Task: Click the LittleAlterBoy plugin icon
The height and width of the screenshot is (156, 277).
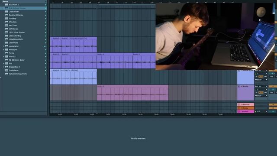Action: pos(6,36)
